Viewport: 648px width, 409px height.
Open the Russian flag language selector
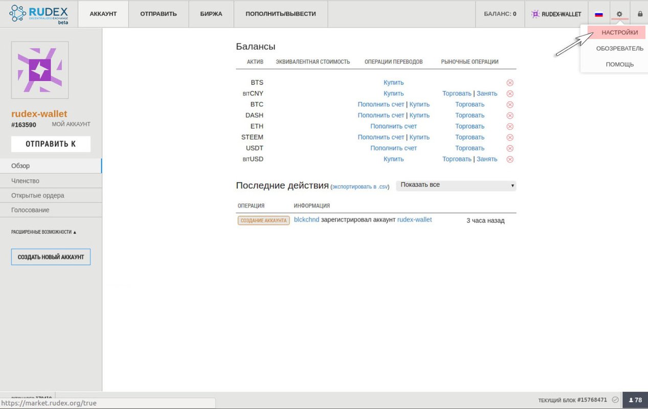coord(599,14)
